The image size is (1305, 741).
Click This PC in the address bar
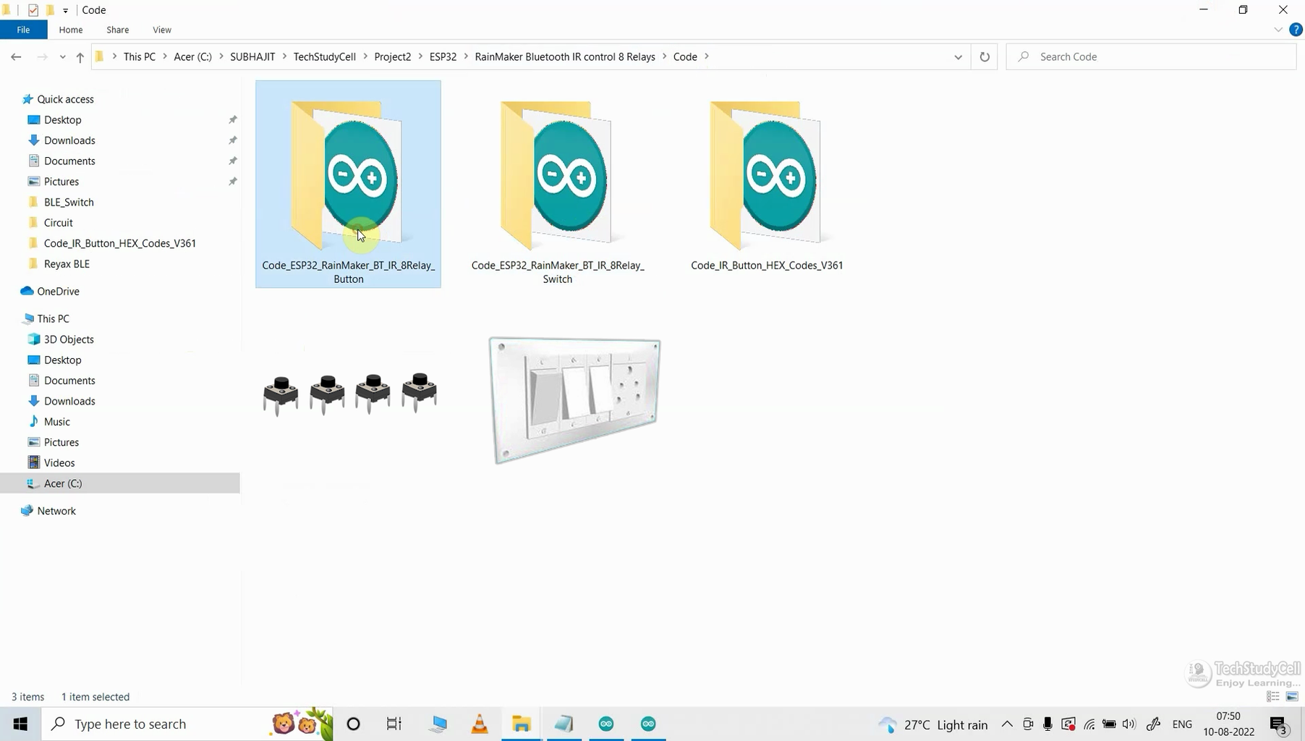(140, 56)
